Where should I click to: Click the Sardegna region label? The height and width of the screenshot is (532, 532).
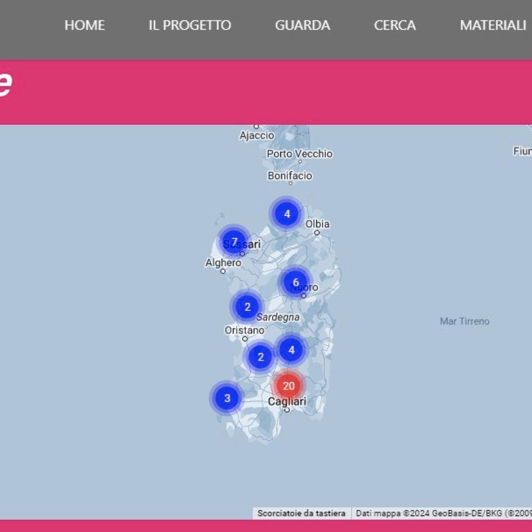click(278, 317)
